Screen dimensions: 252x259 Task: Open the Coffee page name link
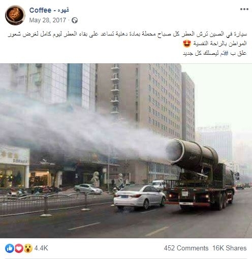tap(49, 10)
